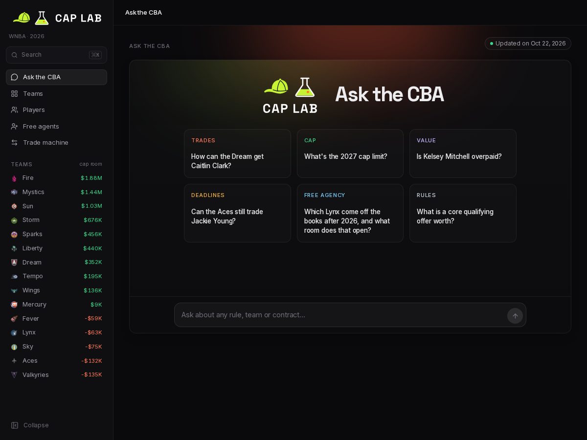Click the Valkyries team logo
587x440 pixels.
pos(14,375)
